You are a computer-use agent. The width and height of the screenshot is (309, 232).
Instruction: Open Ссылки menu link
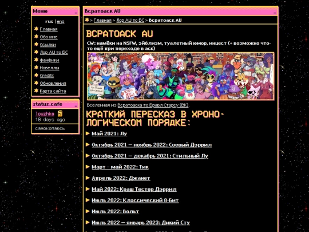pos(48,45)
